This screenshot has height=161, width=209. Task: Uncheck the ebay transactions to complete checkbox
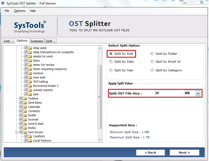click(x=26, y=52)
